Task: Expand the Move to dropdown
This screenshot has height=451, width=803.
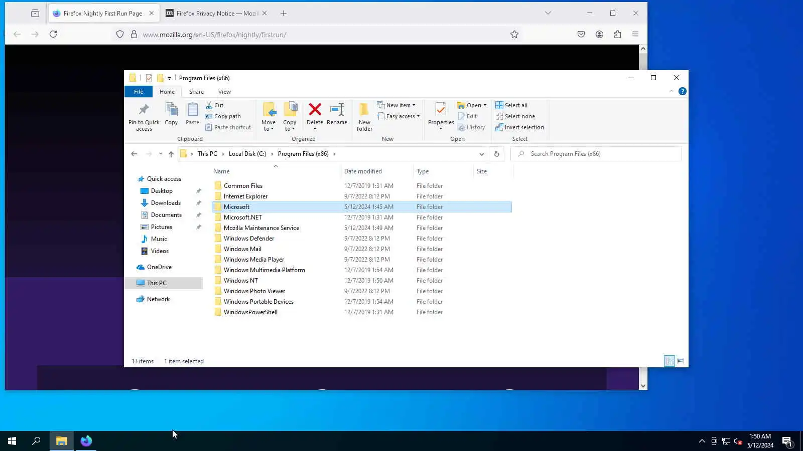Action: coord(269,126)
